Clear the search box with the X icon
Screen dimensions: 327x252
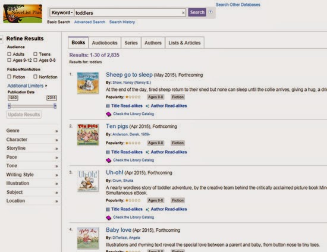(183, 13)
